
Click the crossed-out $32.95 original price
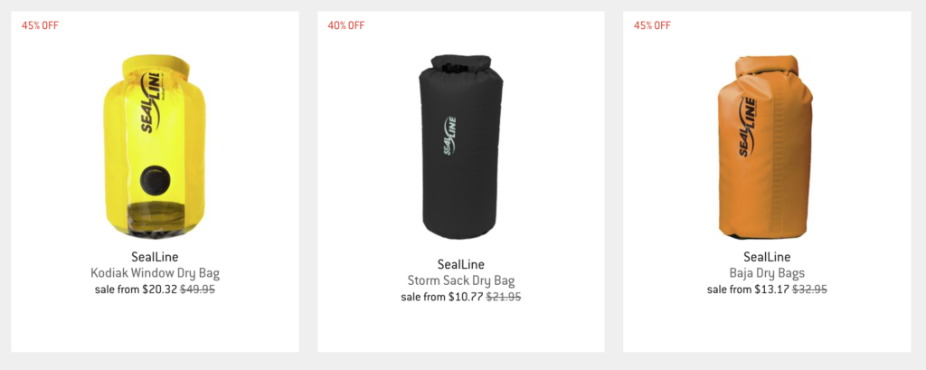(809, 289)
